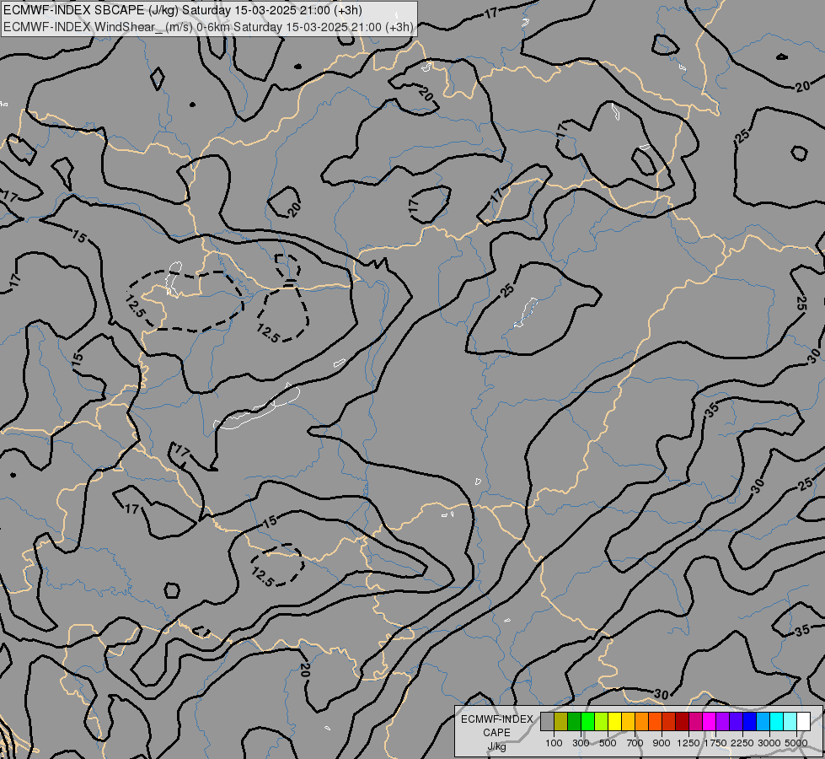Click the olive swatch in the CAPE legend
825x759 pixels.
(x=561, y=721)
